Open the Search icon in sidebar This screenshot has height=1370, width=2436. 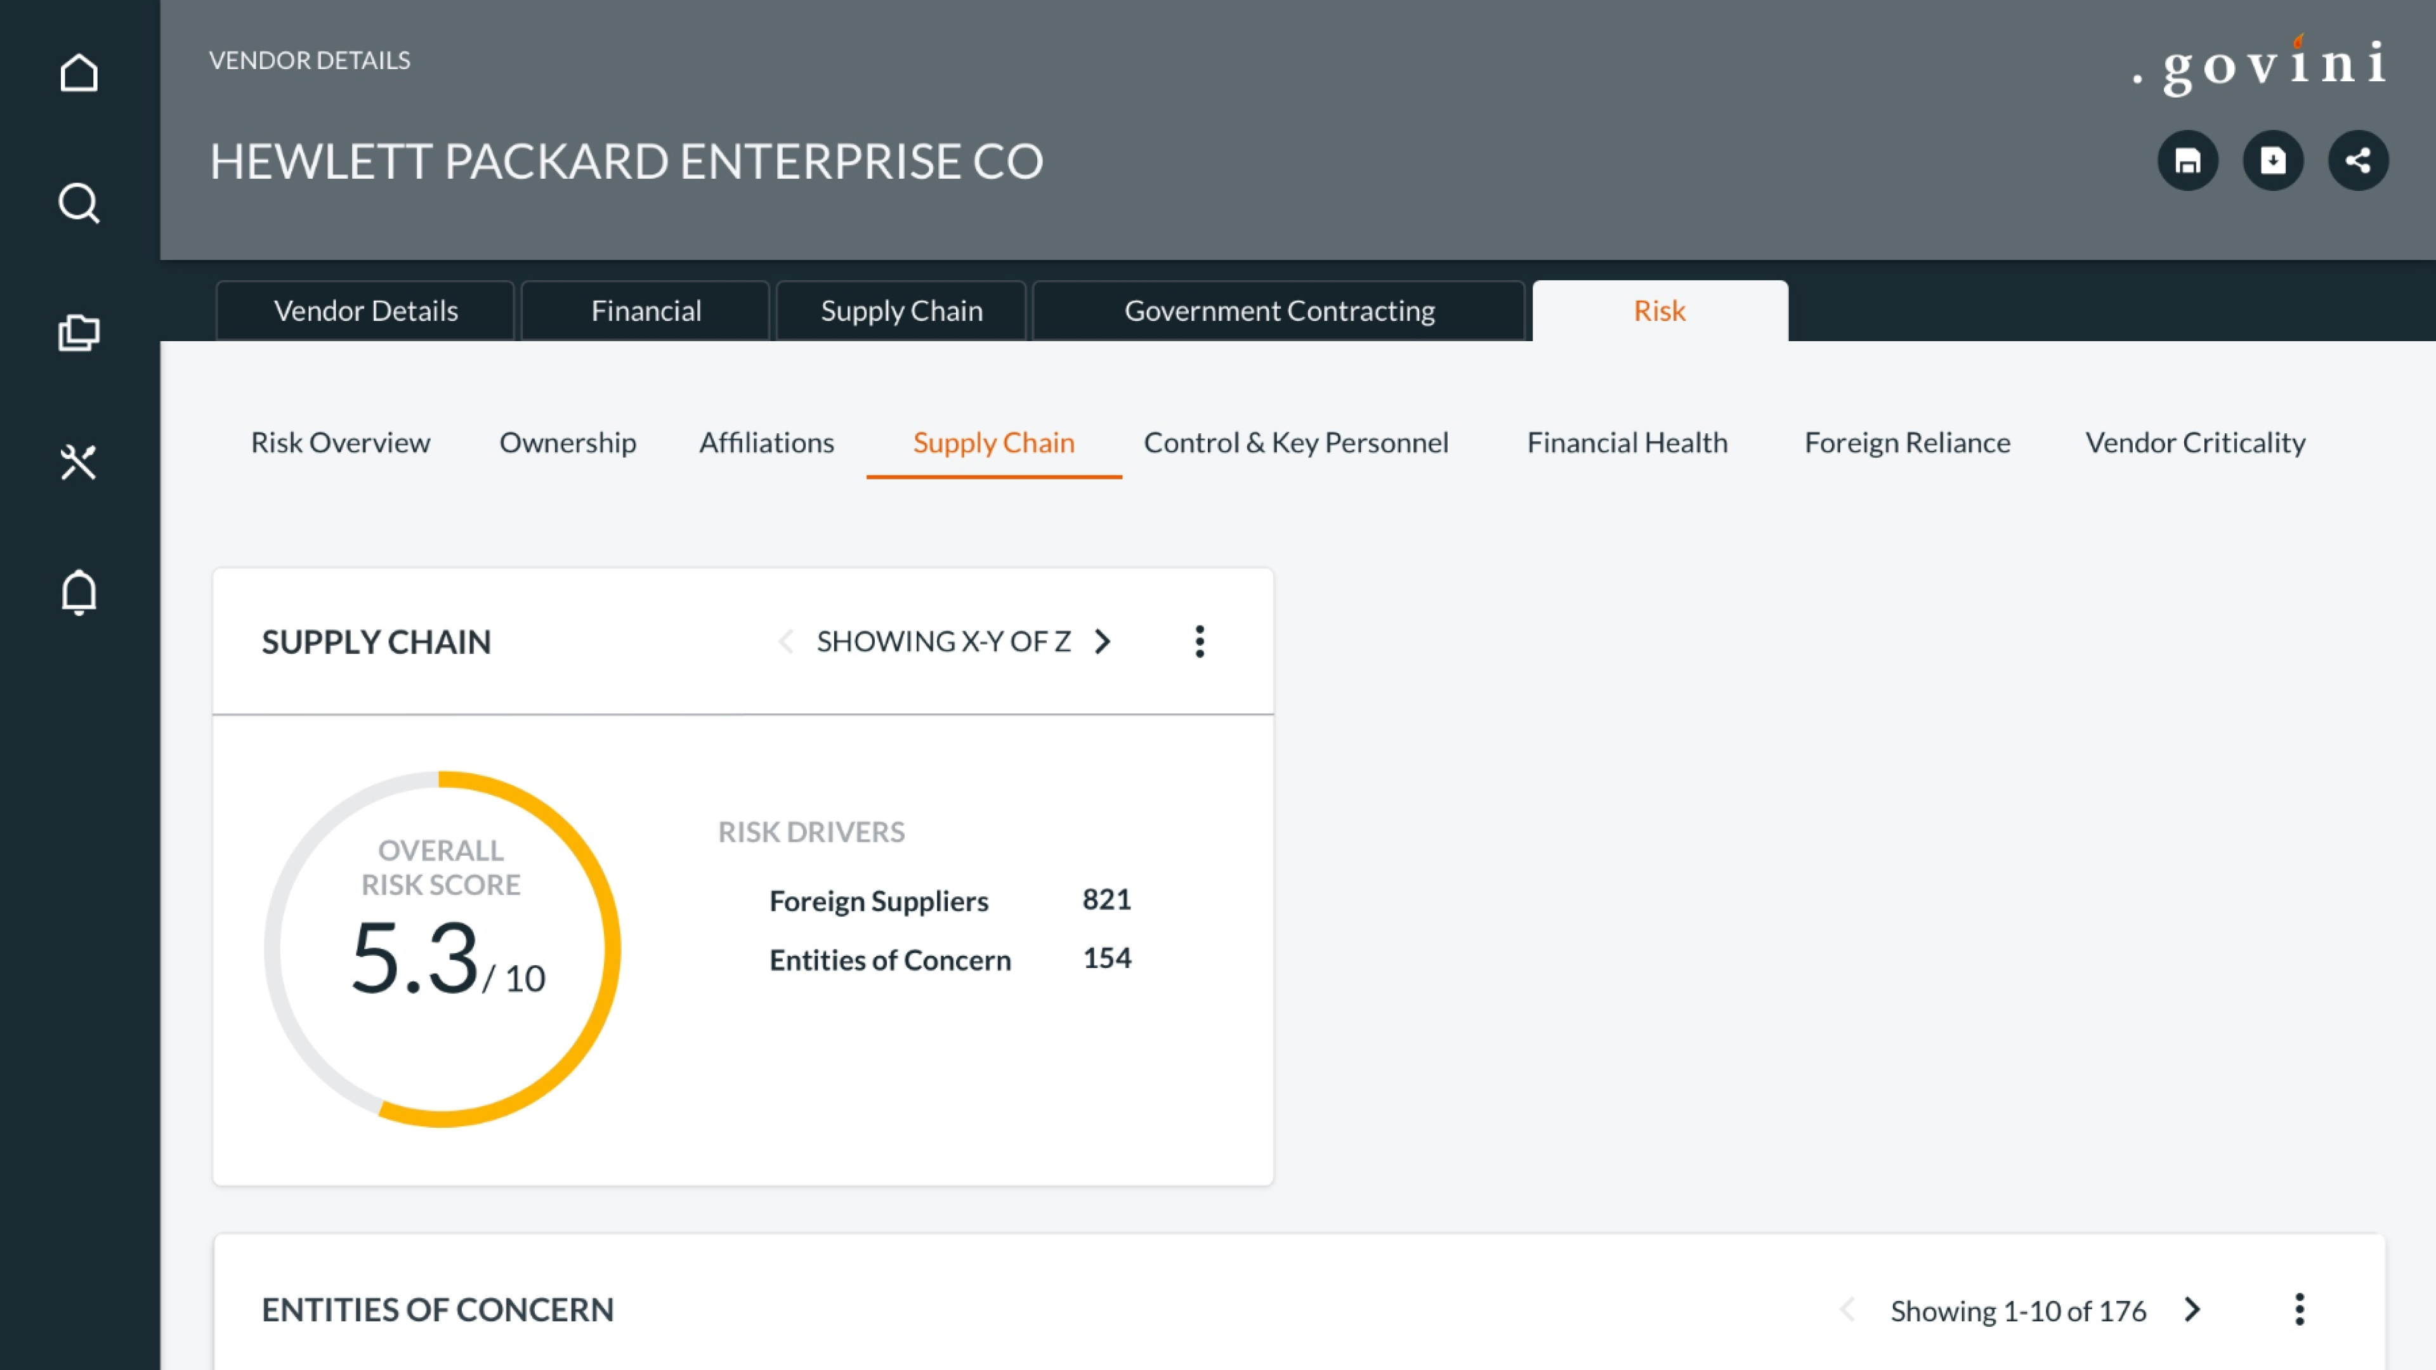pos(79,202)
